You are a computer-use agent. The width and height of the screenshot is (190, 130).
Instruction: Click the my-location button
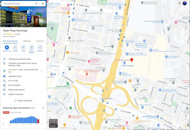click(186, 116)
